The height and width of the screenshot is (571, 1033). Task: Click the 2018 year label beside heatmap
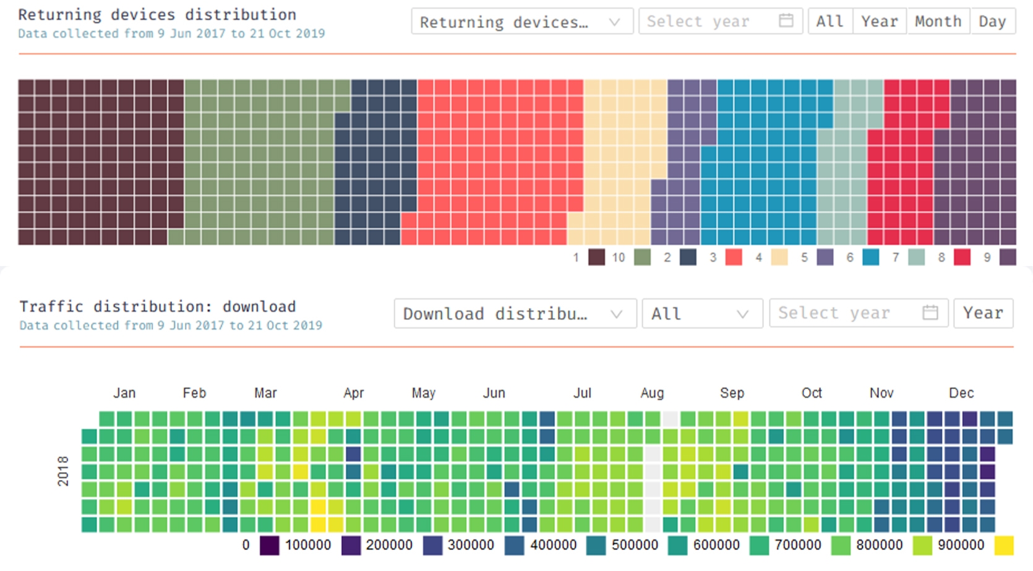pos(63,471)
